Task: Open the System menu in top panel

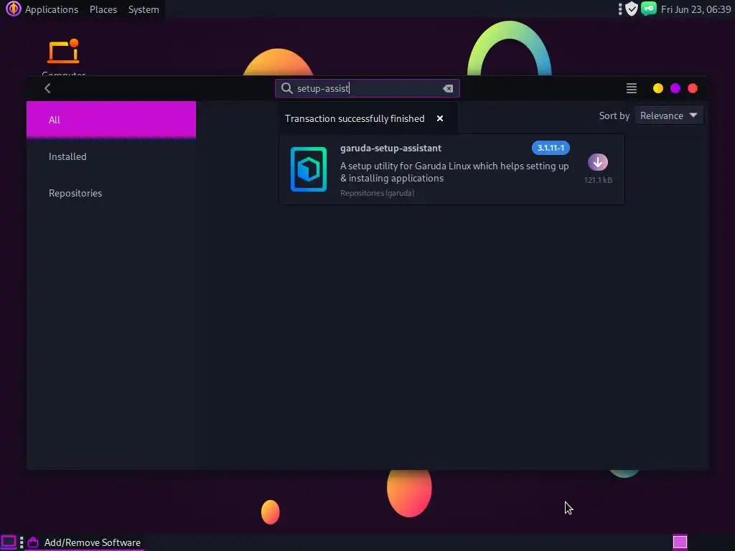Action: pyautogui.click(x=144, y=9)
